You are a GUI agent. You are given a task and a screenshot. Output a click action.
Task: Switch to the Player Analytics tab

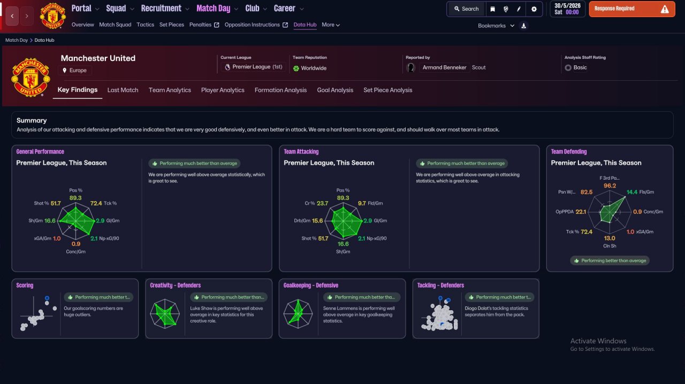[223, 90]
